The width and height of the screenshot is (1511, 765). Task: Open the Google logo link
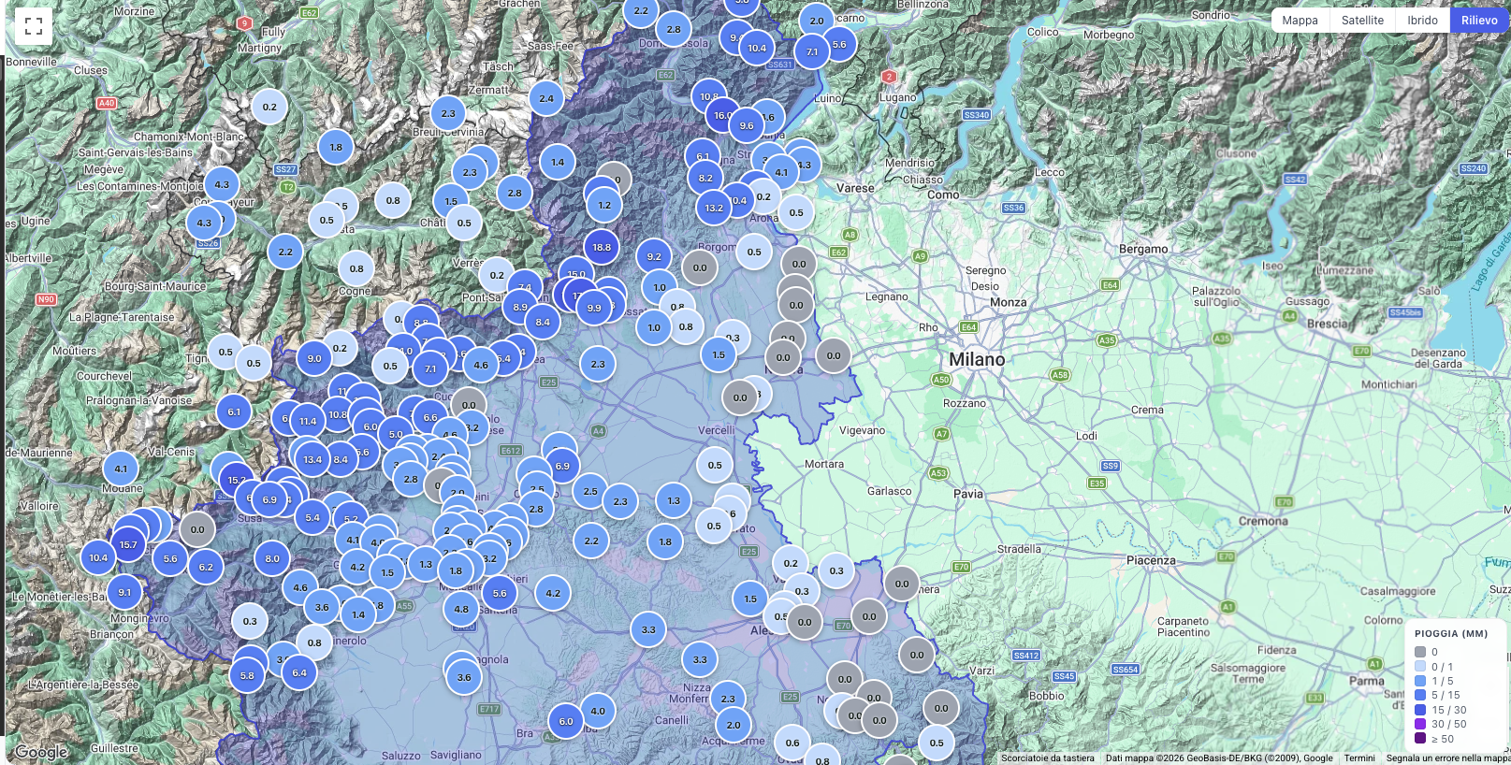pyautogui.click(x=40, y=752)
